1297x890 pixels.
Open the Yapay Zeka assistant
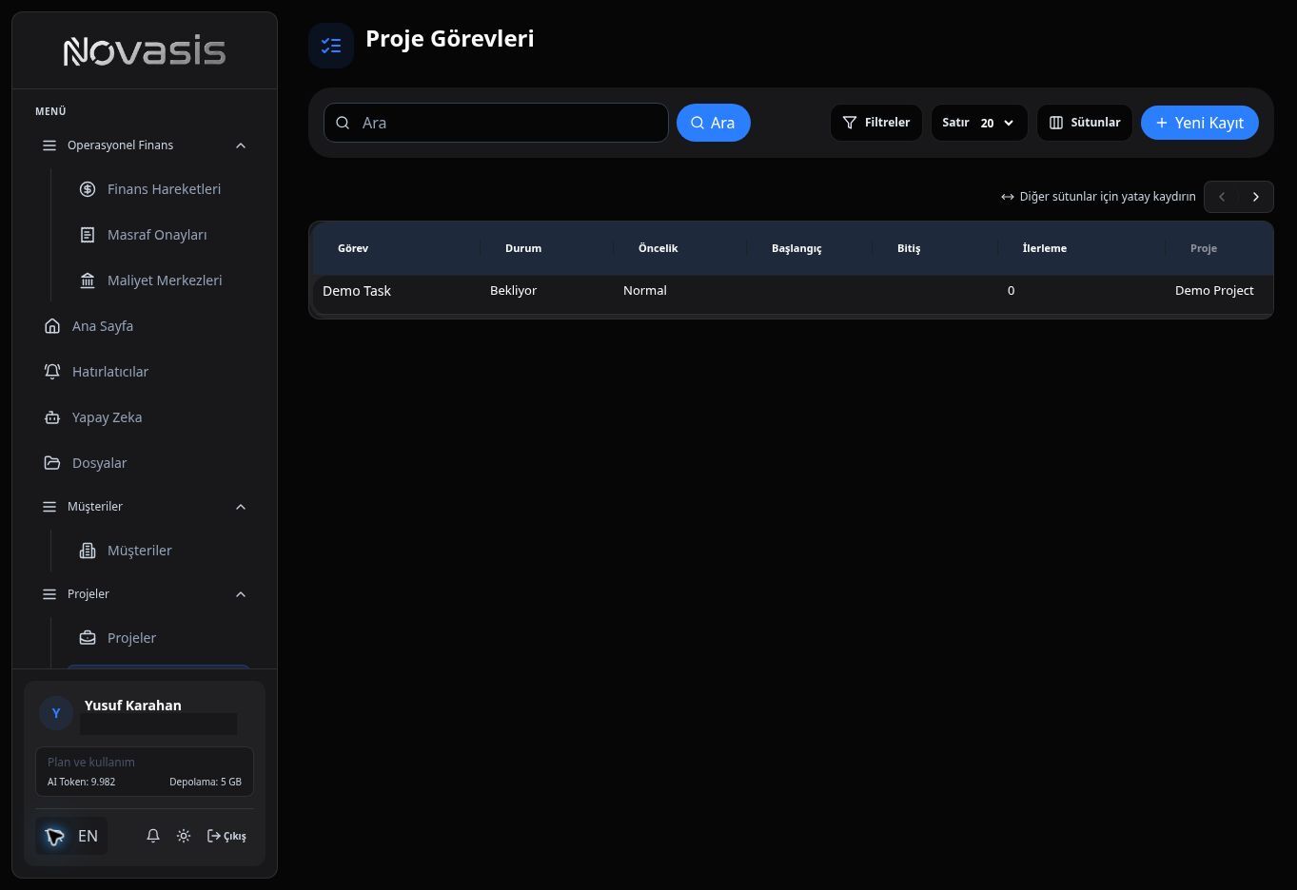point(145,417)
